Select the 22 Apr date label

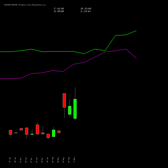tap(26, 160)
